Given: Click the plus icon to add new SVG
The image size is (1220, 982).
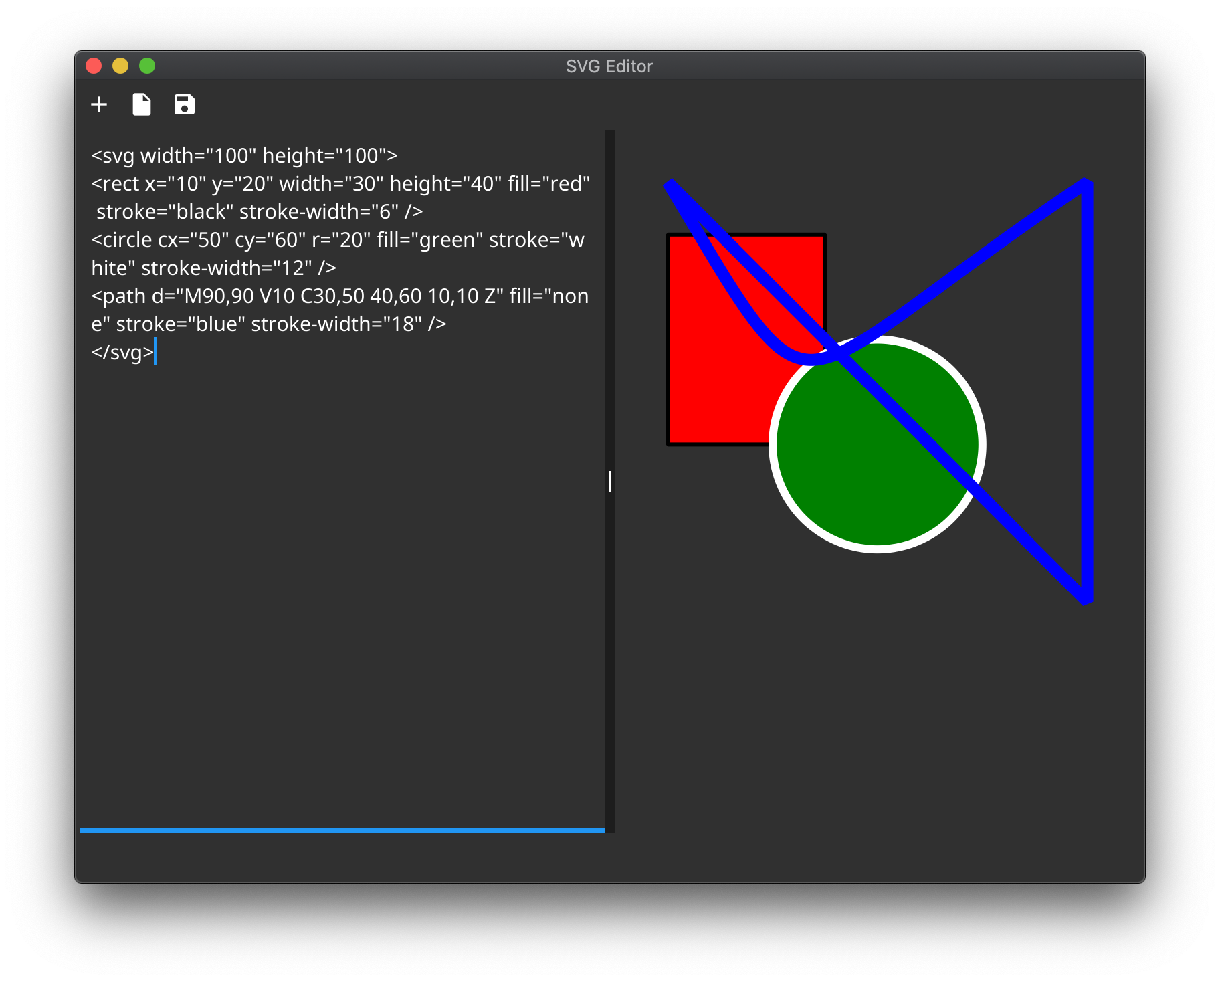Looking at the screenshot, I should click(99, 104).
